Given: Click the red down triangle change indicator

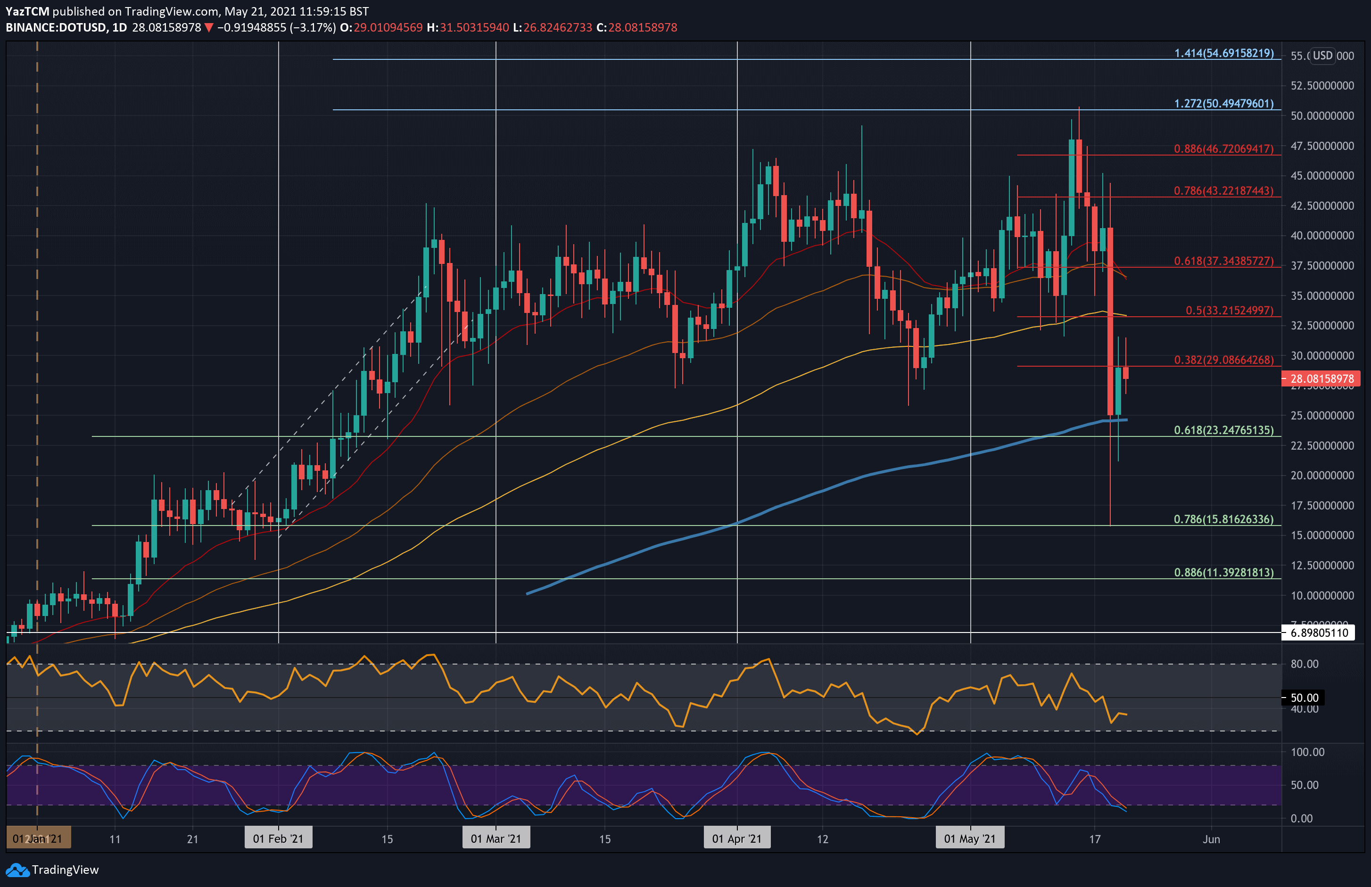Looking at the screenshot, I should pyautogui.click(x=208, y=28).
